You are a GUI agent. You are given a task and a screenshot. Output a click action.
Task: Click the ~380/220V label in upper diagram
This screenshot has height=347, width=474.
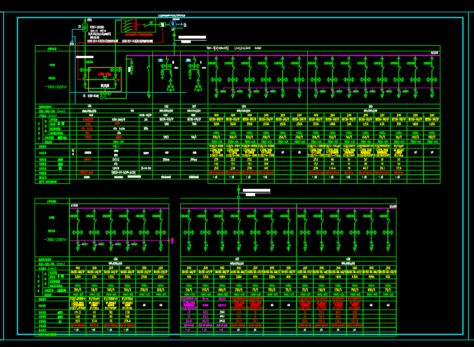click(55, 87)
